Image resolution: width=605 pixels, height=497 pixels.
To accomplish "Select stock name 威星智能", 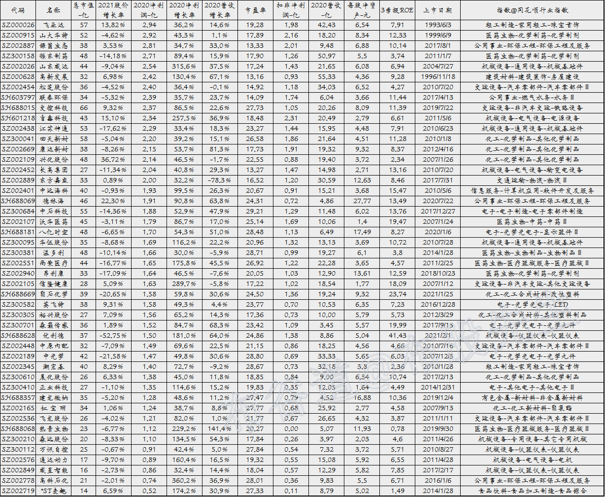I will 54,470.
